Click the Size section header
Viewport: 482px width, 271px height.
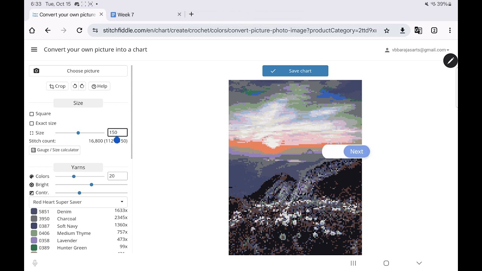click(x=78, y=103)
